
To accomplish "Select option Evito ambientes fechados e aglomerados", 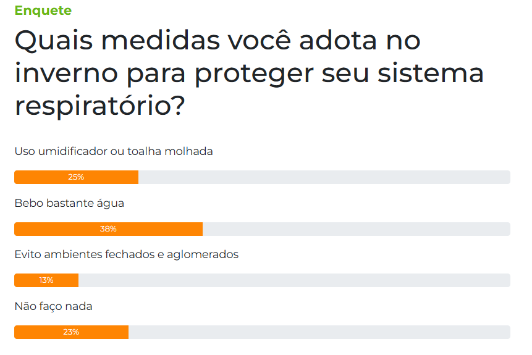I will click(x=127, y=254).
